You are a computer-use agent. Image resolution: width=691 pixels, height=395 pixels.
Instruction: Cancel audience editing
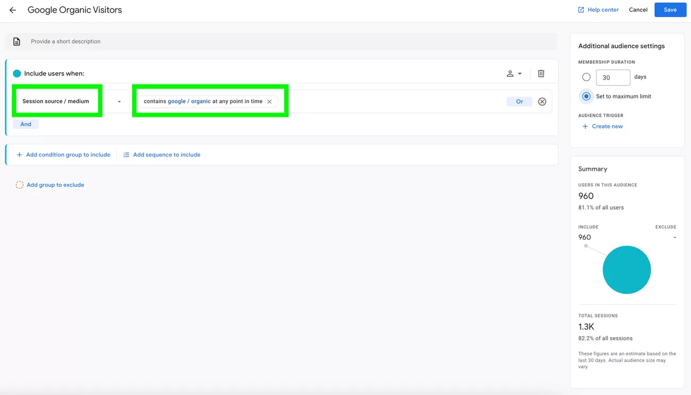pyautogui.click(x=638, y=10)
